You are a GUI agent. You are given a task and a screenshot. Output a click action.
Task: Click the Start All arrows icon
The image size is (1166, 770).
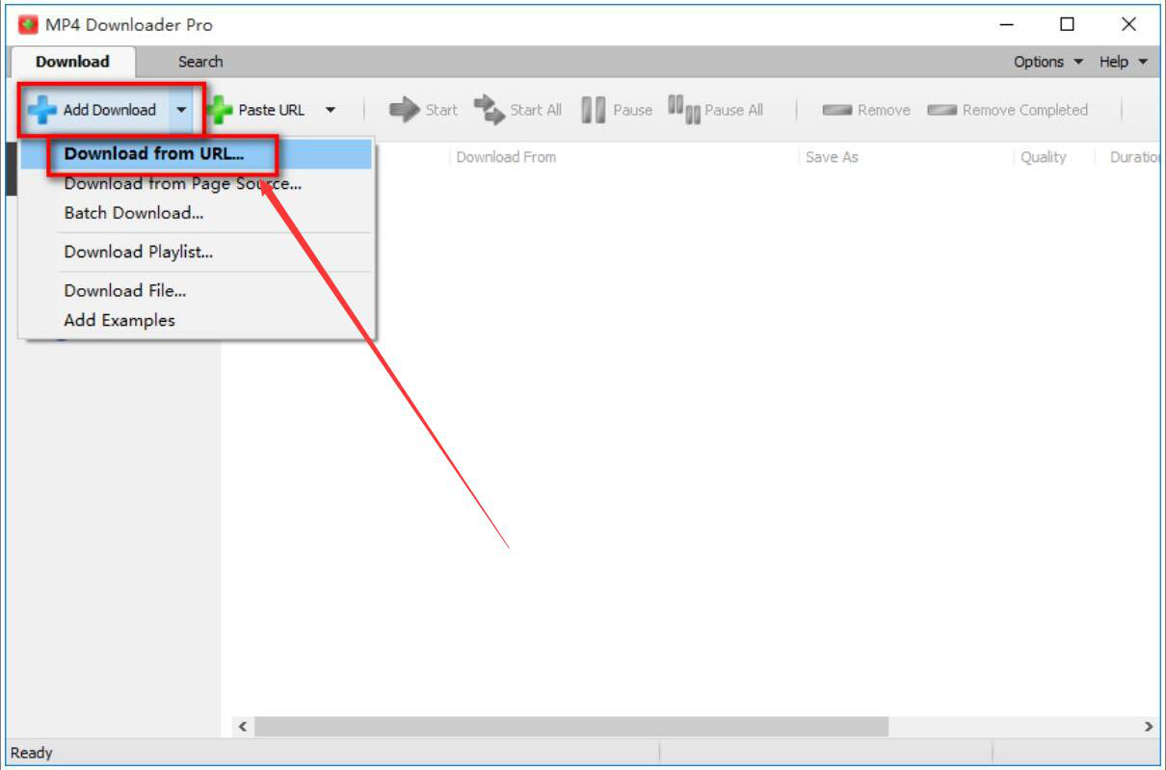[490, 110]
